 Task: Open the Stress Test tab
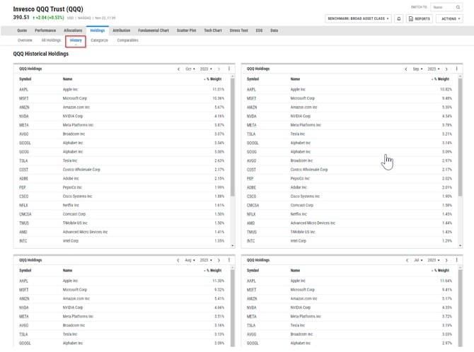click(239, 30)
